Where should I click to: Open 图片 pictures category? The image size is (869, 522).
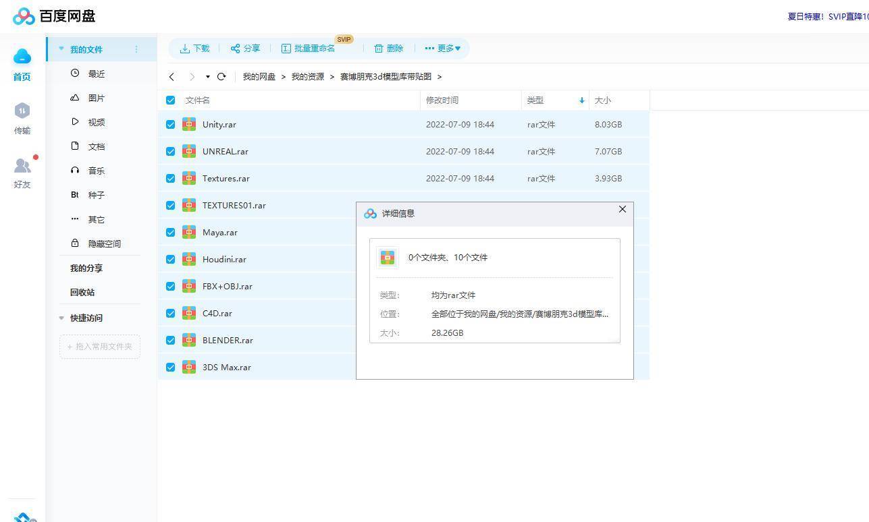[x=97, y=98]
